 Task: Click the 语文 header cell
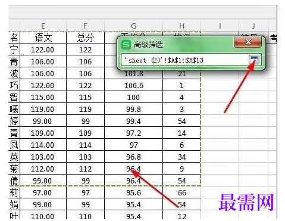point(43,38)
